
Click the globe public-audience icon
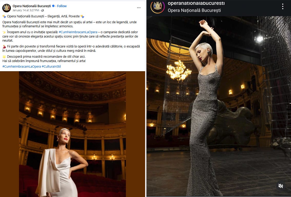point(43,10)
